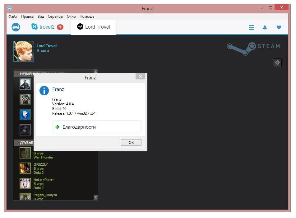
Task: Collapse the НЕДАВНИЕ section
Action: coord(17,74)
